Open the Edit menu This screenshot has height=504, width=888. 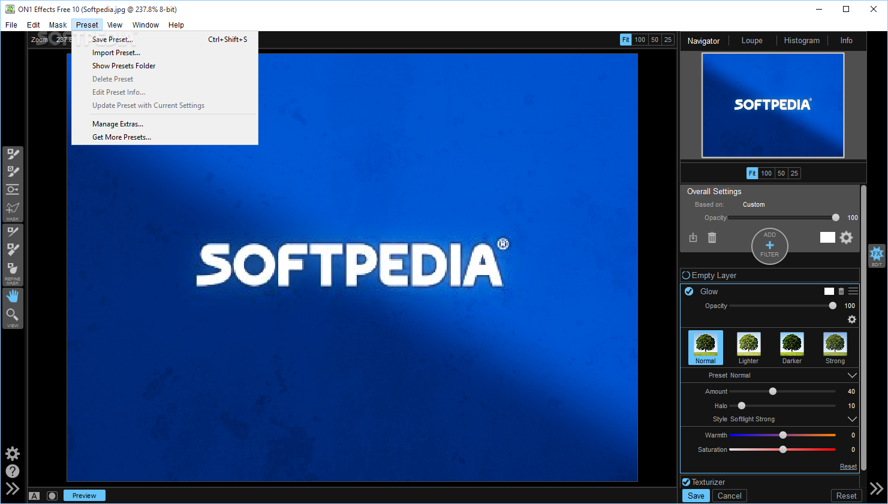pos(34,25)
